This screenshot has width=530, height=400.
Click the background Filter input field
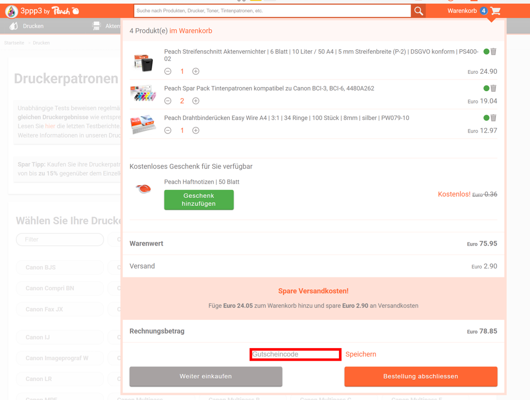(60, 239)
